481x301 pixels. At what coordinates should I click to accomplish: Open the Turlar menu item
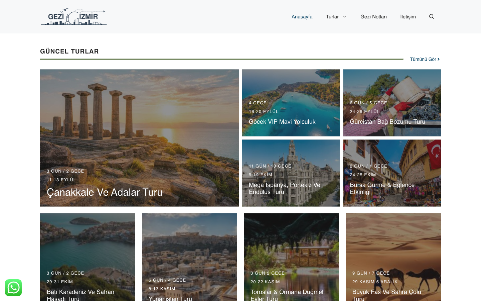click(332, 17)
